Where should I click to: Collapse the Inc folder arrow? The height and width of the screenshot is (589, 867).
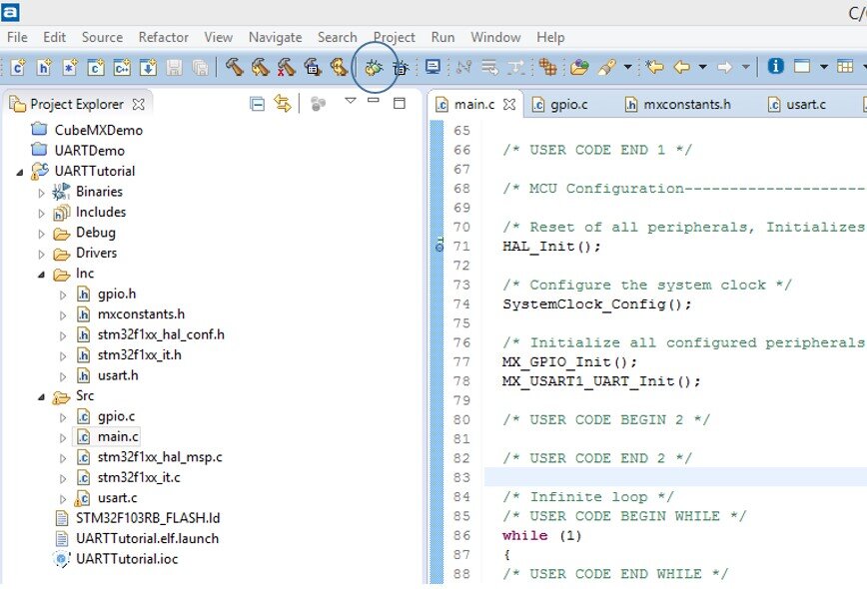[42, 275]
